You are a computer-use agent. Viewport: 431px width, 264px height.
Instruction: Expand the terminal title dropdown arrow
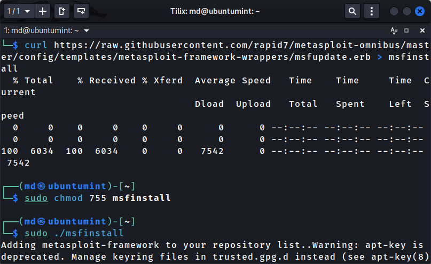click(x=87, y=30)
